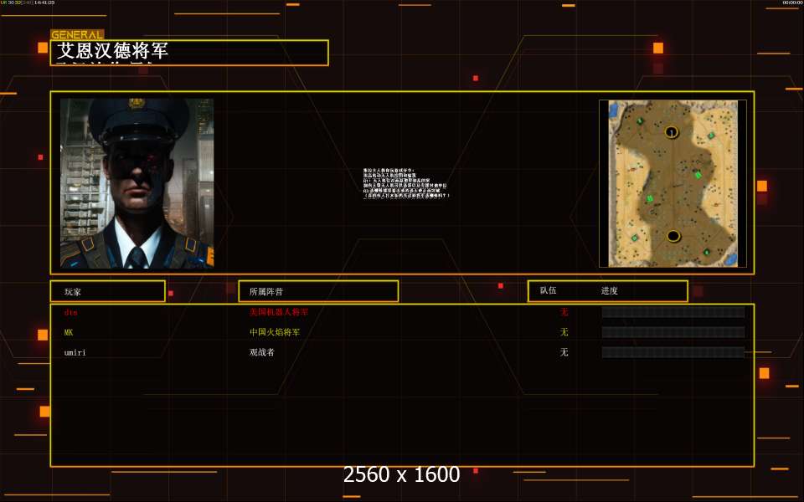Select player name dtm
The width and height of the screenshot is (804, 502).
pos(70,312)
